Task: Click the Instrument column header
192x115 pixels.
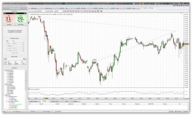Action: tap(71, 104)
